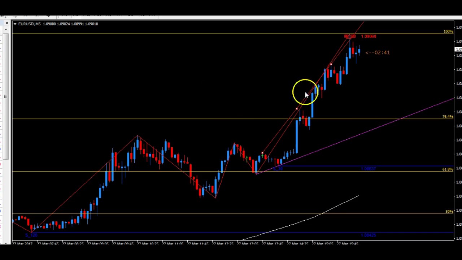Select the 100% Fibonacci level label

coord(448,32)
